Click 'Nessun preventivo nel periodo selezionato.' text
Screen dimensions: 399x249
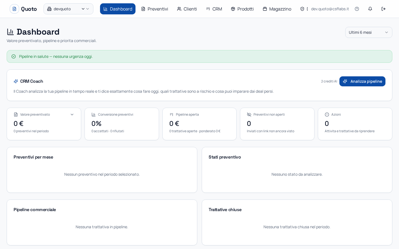click(102, 174)
